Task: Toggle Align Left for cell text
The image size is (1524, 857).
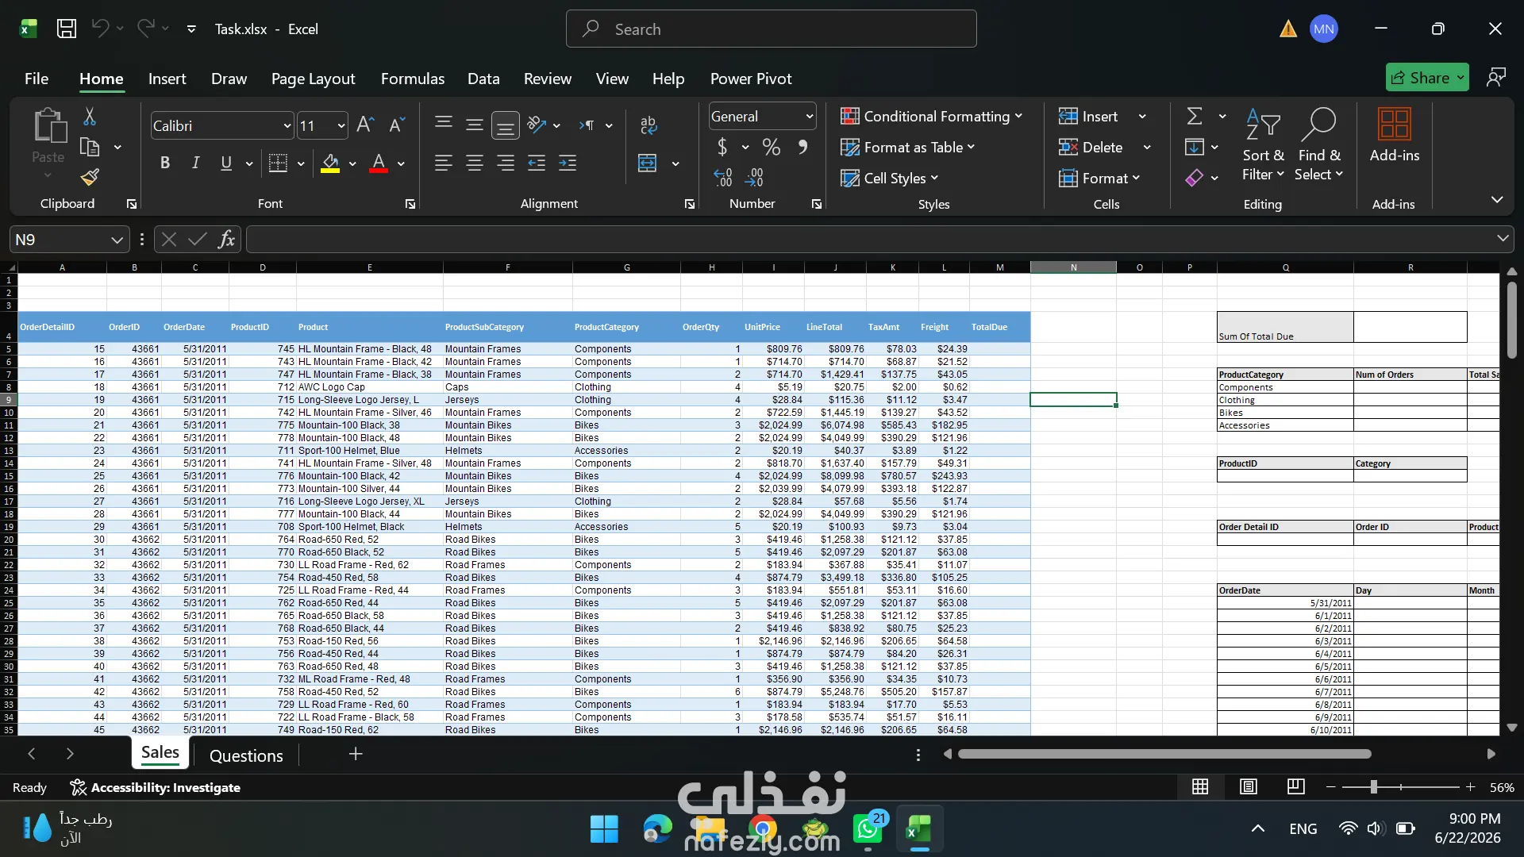Action: pos(444,163)
